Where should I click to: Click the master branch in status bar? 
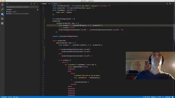pos(4,97)
